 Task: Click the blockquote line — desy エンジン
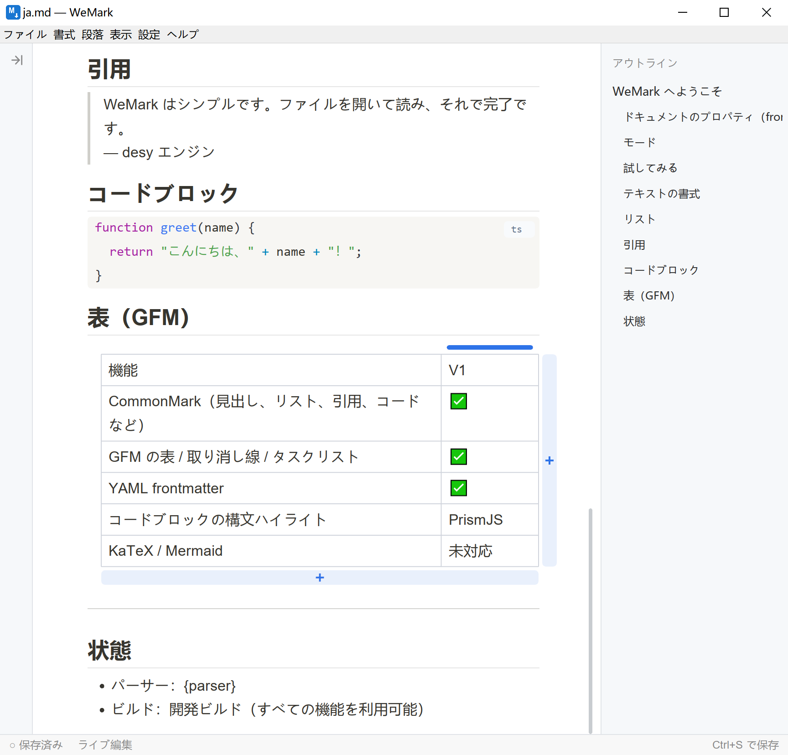tap(159, 152)
